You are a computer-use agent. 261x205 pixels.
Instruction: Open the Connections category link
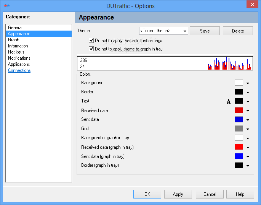19,70
